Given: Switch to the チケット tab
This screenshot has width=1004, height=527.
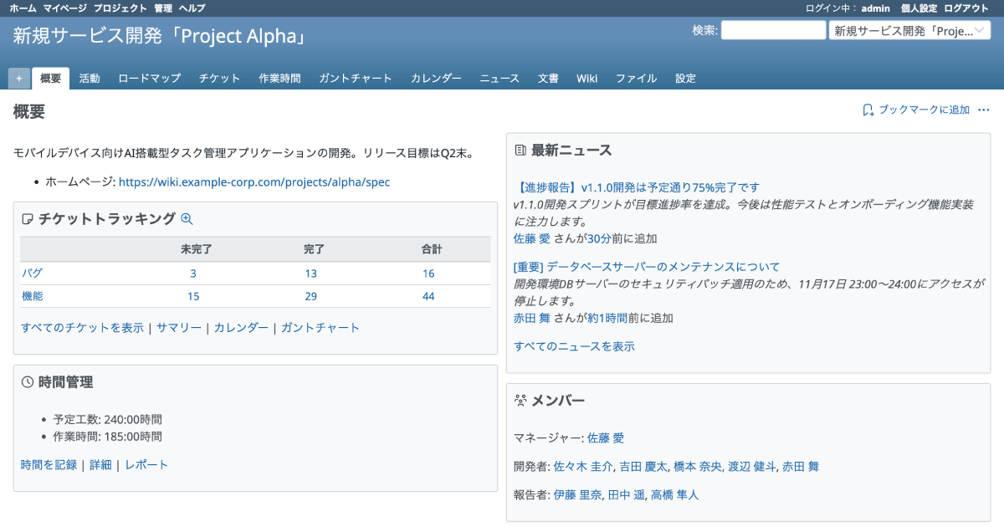Looking at the screenshot, I should [219, 79].
